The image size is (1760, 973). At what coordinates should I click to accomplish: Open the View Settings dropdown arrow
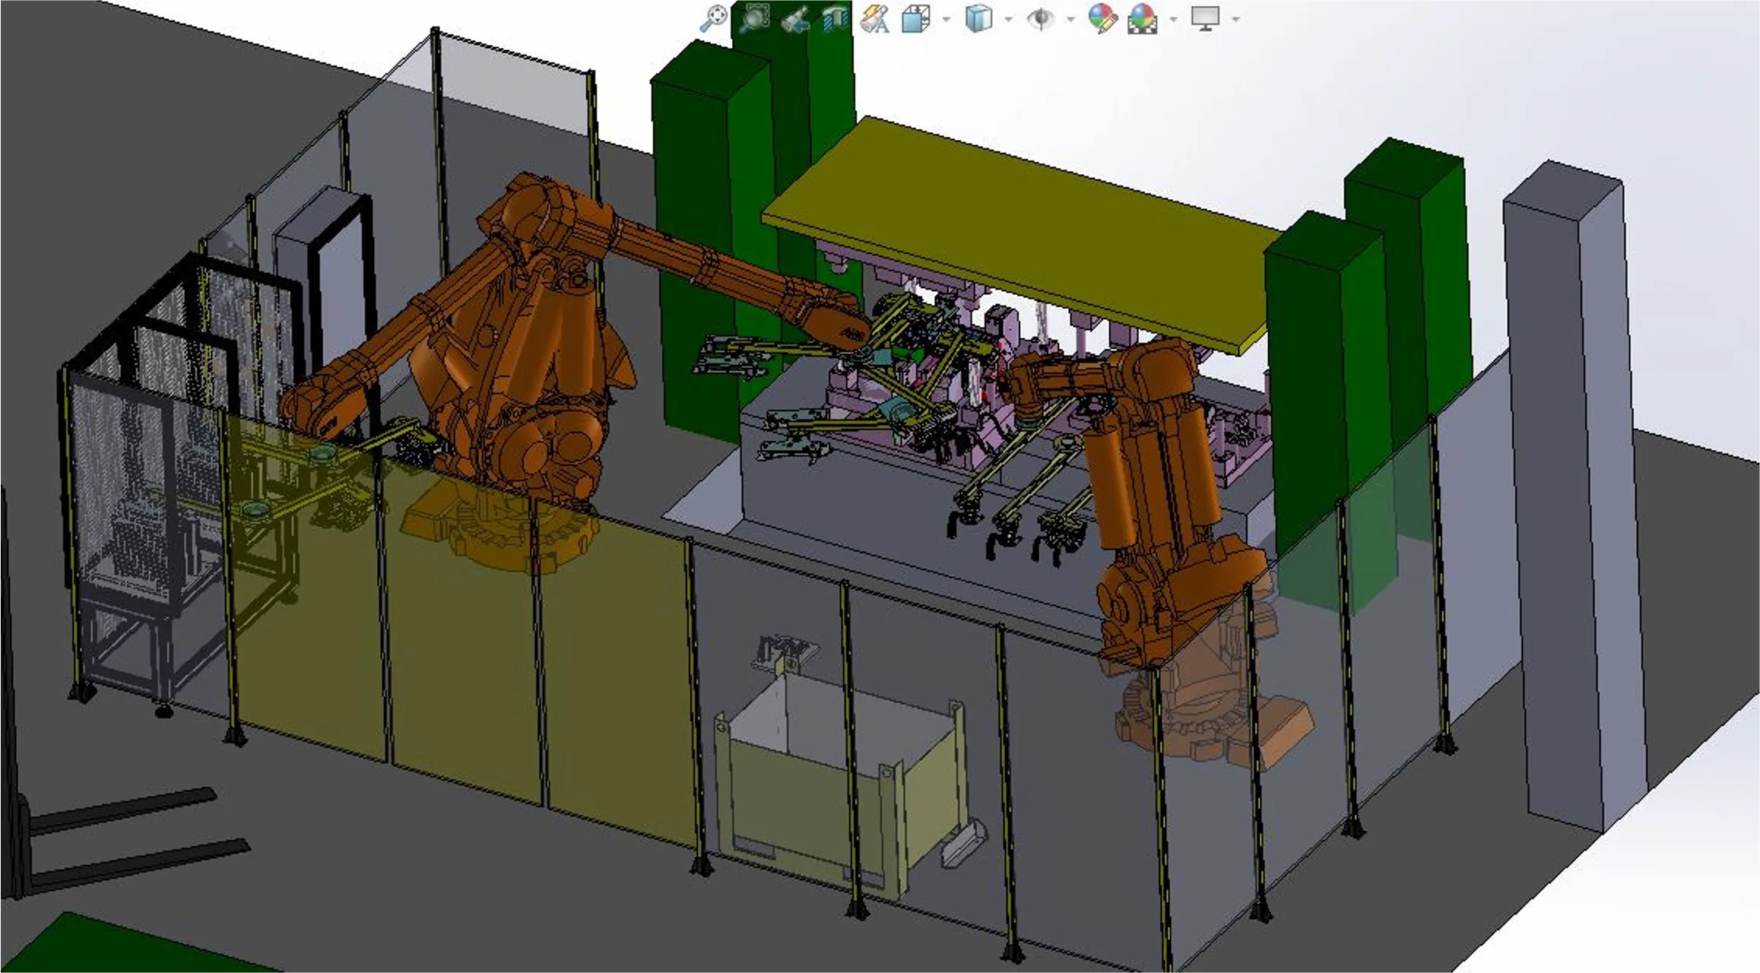coord(1235,19)
